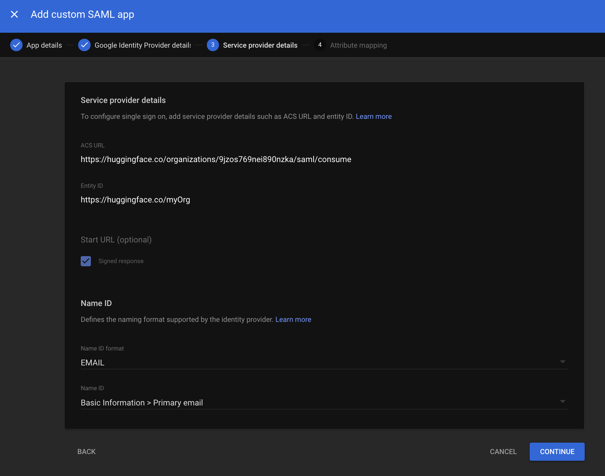Select the Service provider details step
605x476 pixels.
pos(260,45)
